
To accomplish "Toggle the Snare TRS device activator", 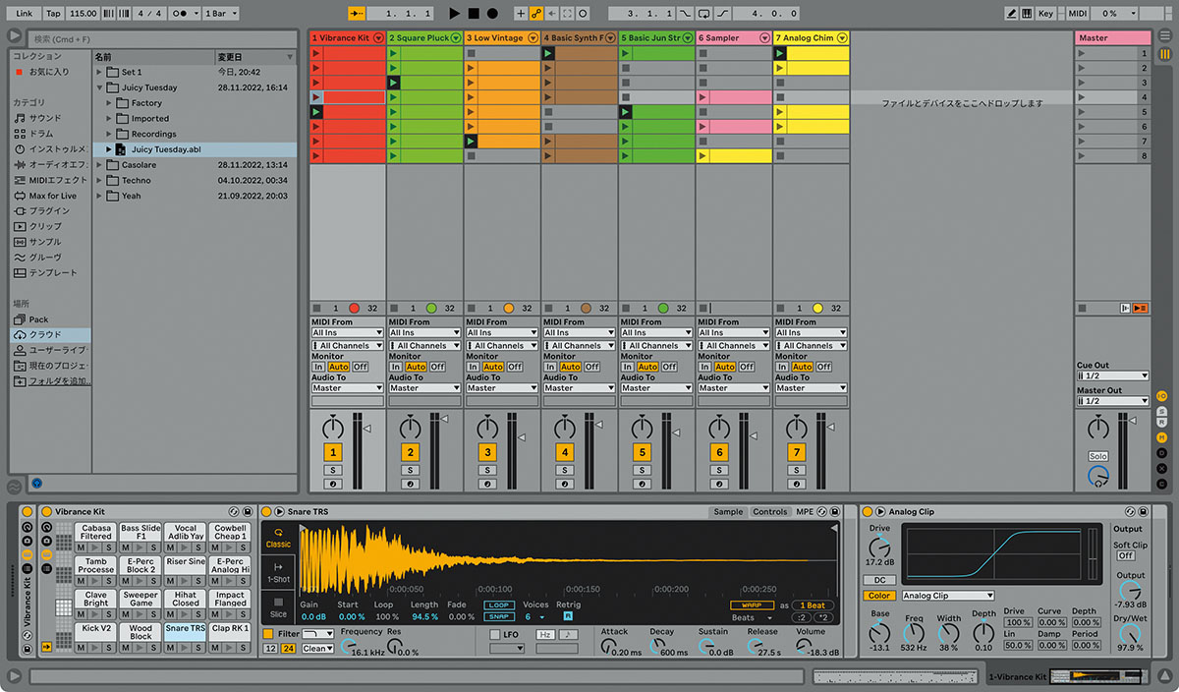I will click(x=266, y=512).
